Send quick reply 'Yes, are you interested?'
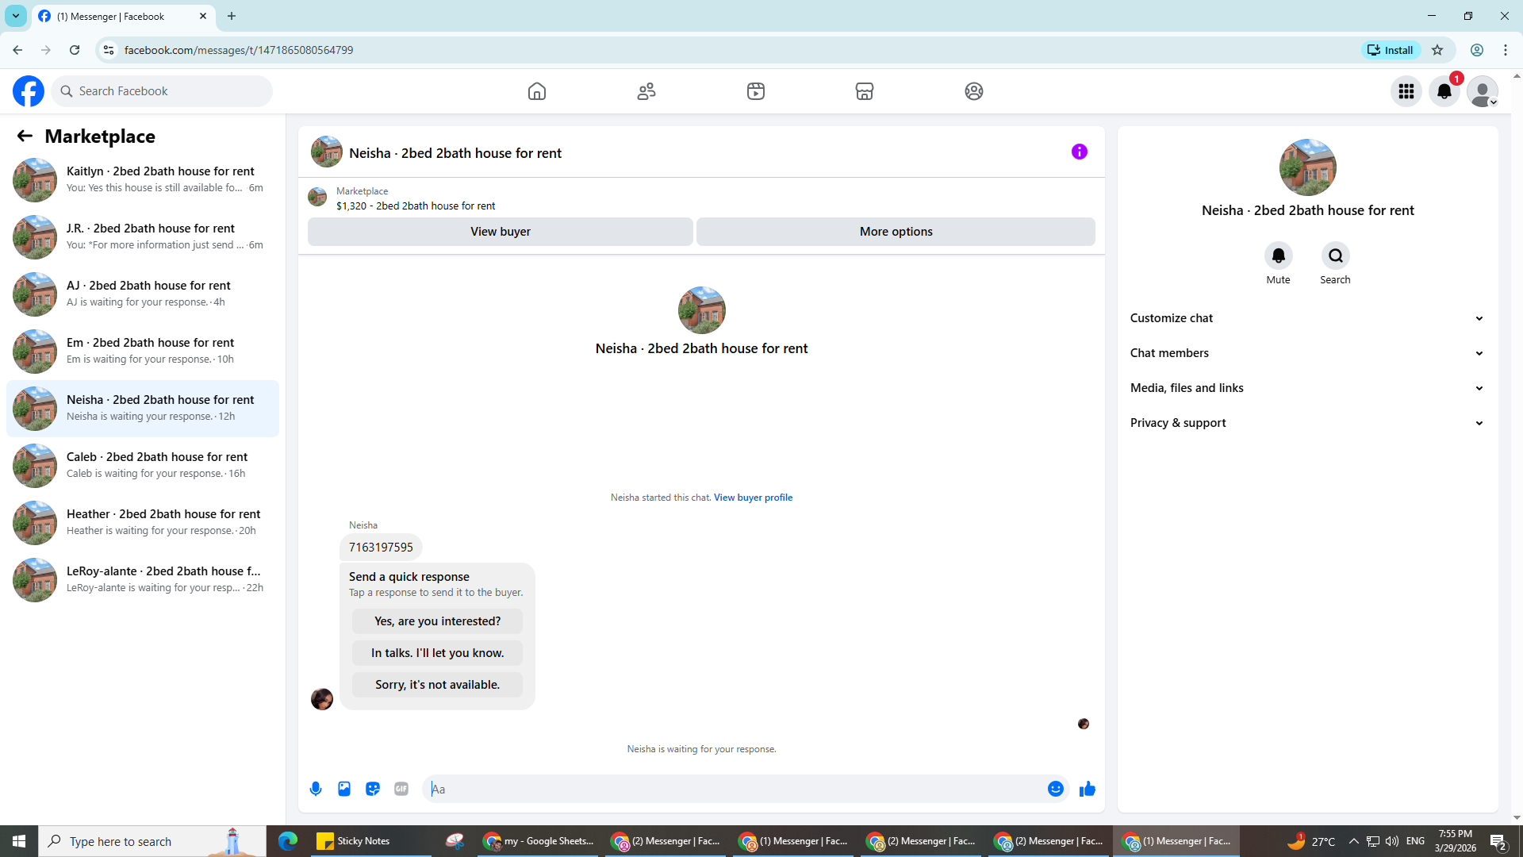1523x857 pixels. pos(437,621)
